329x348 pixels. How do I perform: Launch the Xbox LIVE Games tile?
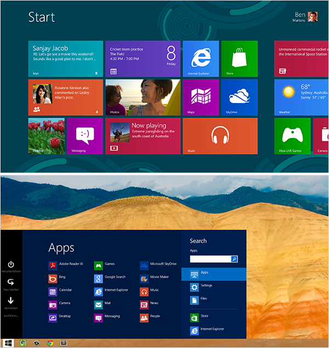pyautogui.click(x=292, y=136)
